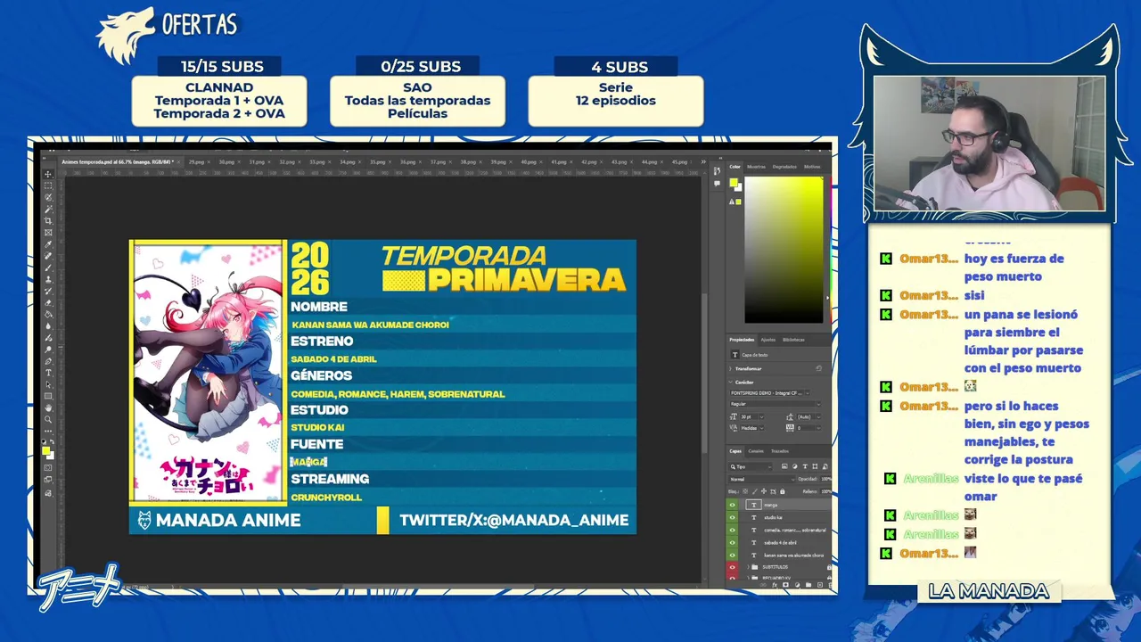The width and height of the screenshot is (1141, 642).
Task: Select the Path Selection tool
Action: coord(48,384)
